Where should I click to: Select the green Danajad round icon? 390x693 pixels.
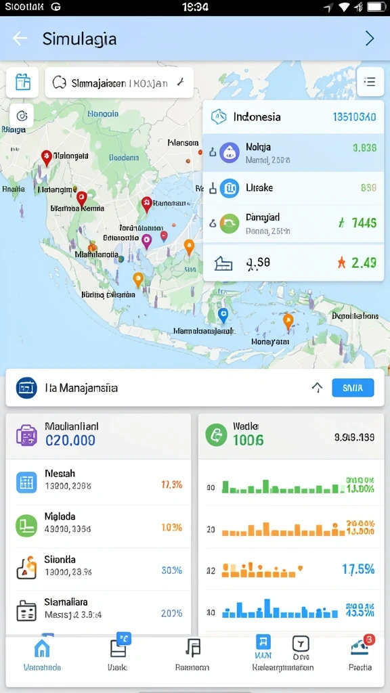[x=229, y=223]
